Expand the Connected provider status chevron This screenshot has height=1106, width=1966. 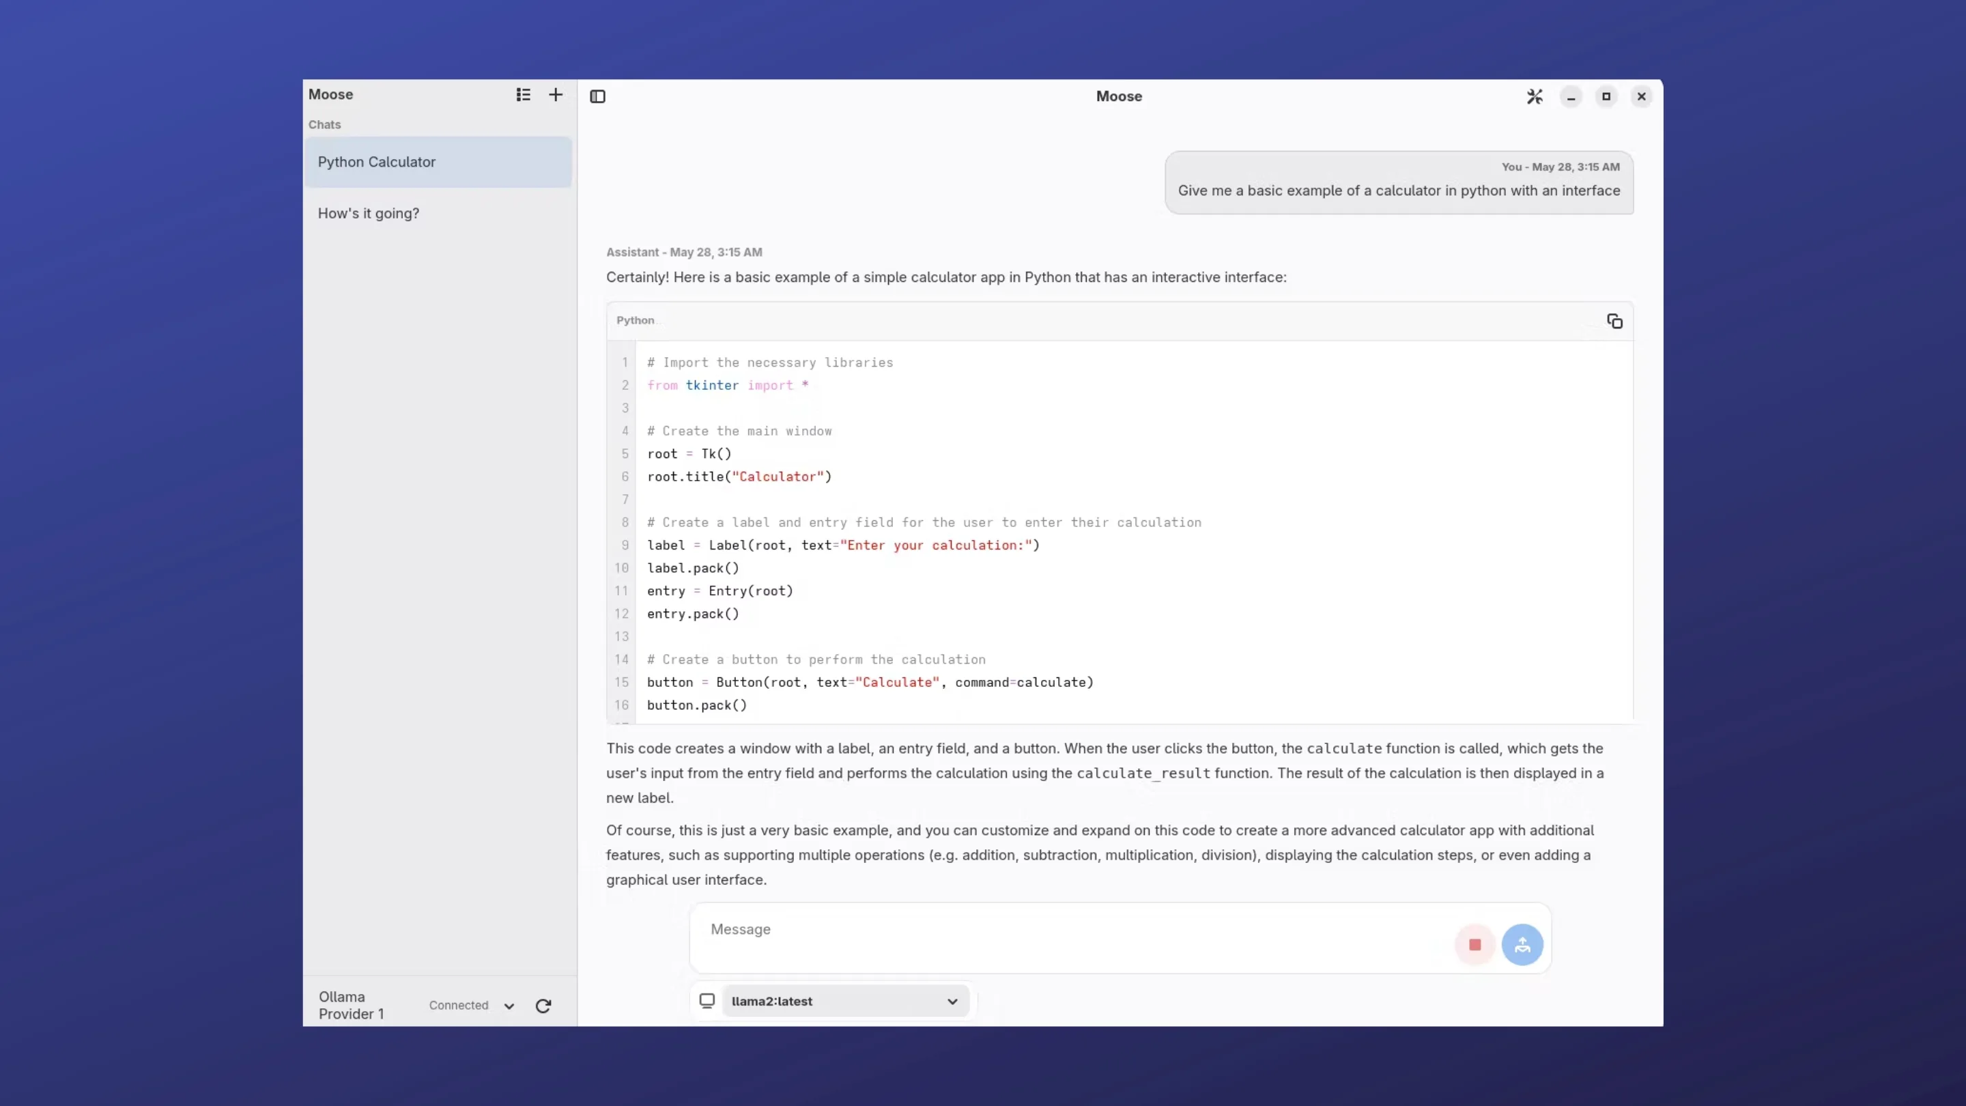(x=509, y=1006)
